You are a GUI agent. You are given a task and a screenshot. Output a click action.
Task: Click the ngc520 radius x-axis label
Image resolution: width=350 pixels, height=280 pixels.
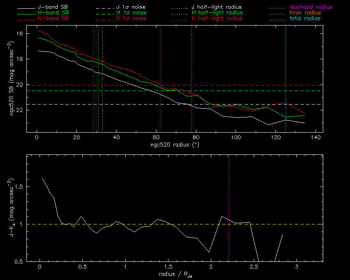coord(175,145)
